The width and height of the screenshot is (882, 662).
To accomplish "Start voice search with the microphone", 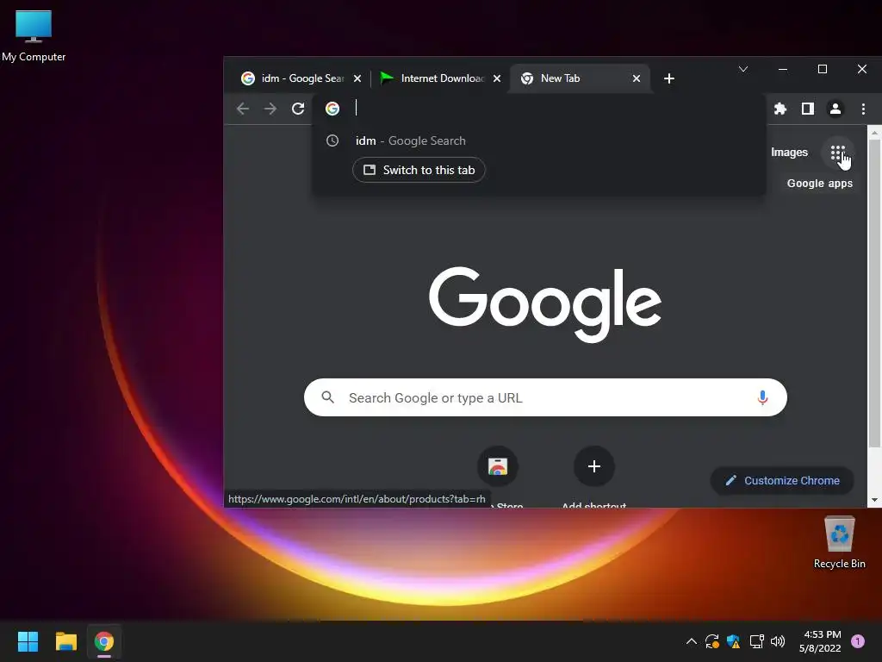I will click(762, 397).
